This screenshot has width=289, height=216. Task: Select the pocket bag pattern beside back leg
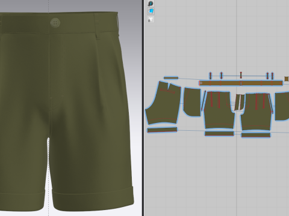tap(192, 102)
